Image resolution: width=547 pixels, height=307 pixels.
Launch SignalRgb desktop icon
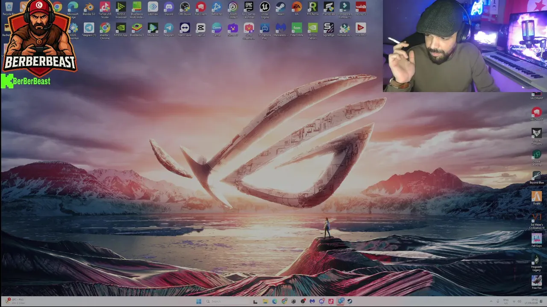pos(329,30)
